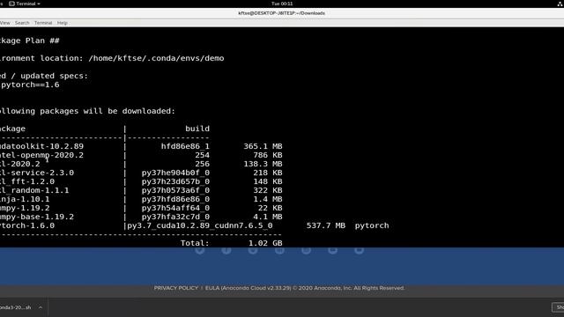This screenshot has height=317, width=564.
Task: Click the 'packages will be downloaded' line
Action: coord(87,111)
